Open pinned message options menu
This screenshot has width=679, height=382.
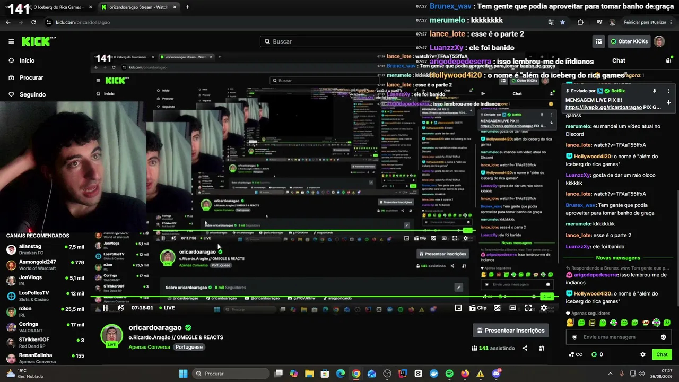pos(668,91)
